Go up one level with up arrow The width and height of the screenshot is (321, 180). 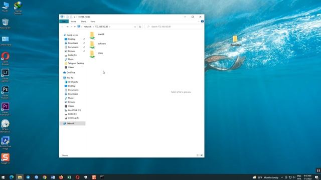tap(75, 26)
